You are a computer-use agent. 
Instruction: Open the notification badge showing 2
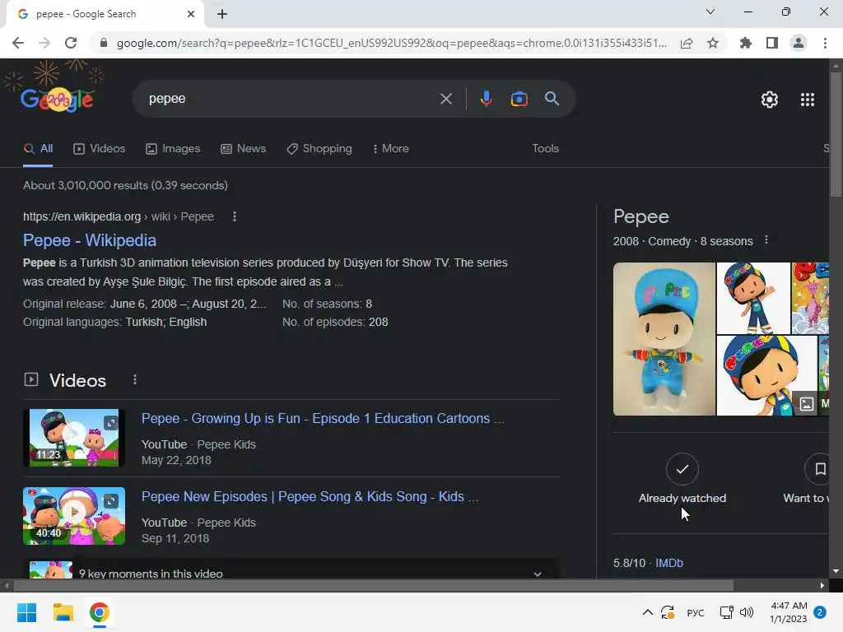(820, 612)
